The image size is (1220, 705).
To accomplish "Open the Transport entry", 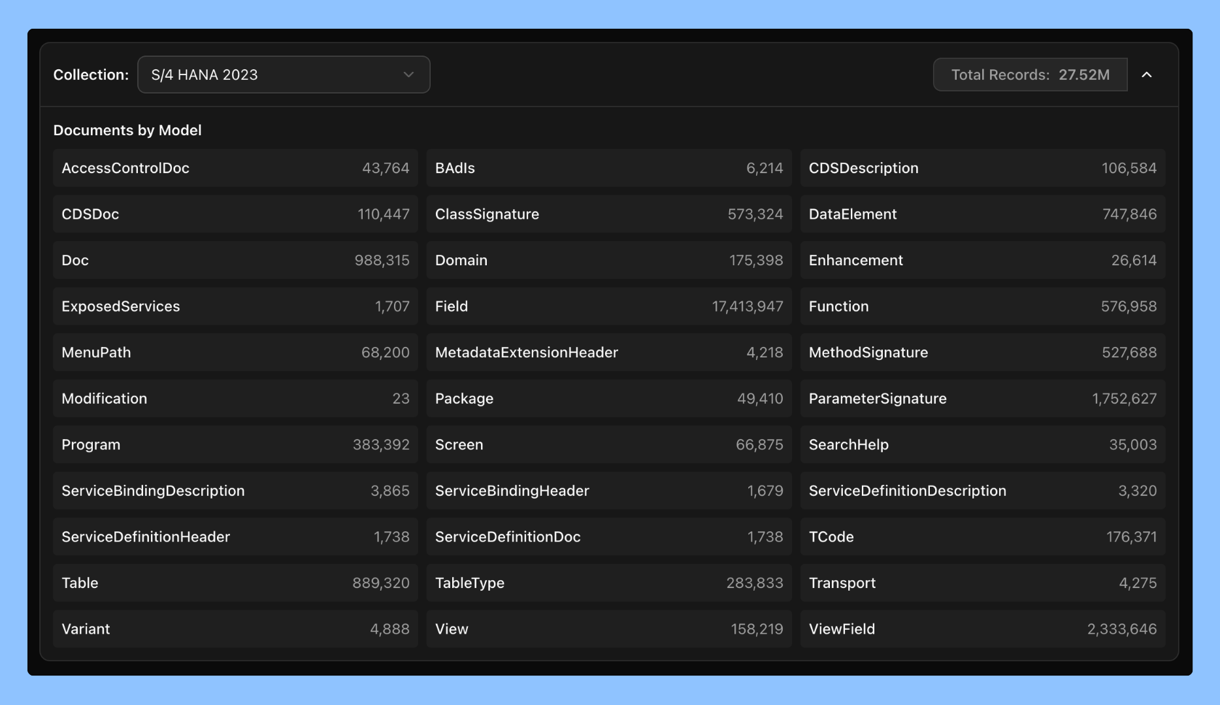I will coord(983,582).
